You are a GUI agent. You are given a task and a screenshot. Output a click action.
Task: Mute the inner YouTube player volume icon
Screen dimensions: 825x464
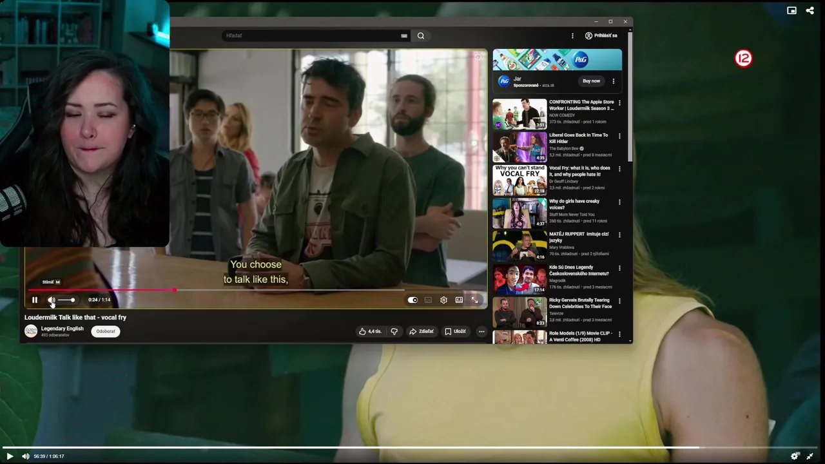pos(52,300)
